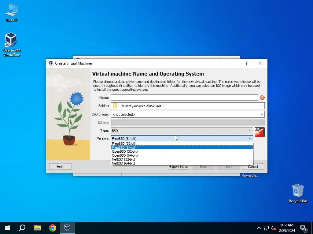This screenshot has width=313, height=234.
Task: Collapse the Version combo box
Action: 182,139
